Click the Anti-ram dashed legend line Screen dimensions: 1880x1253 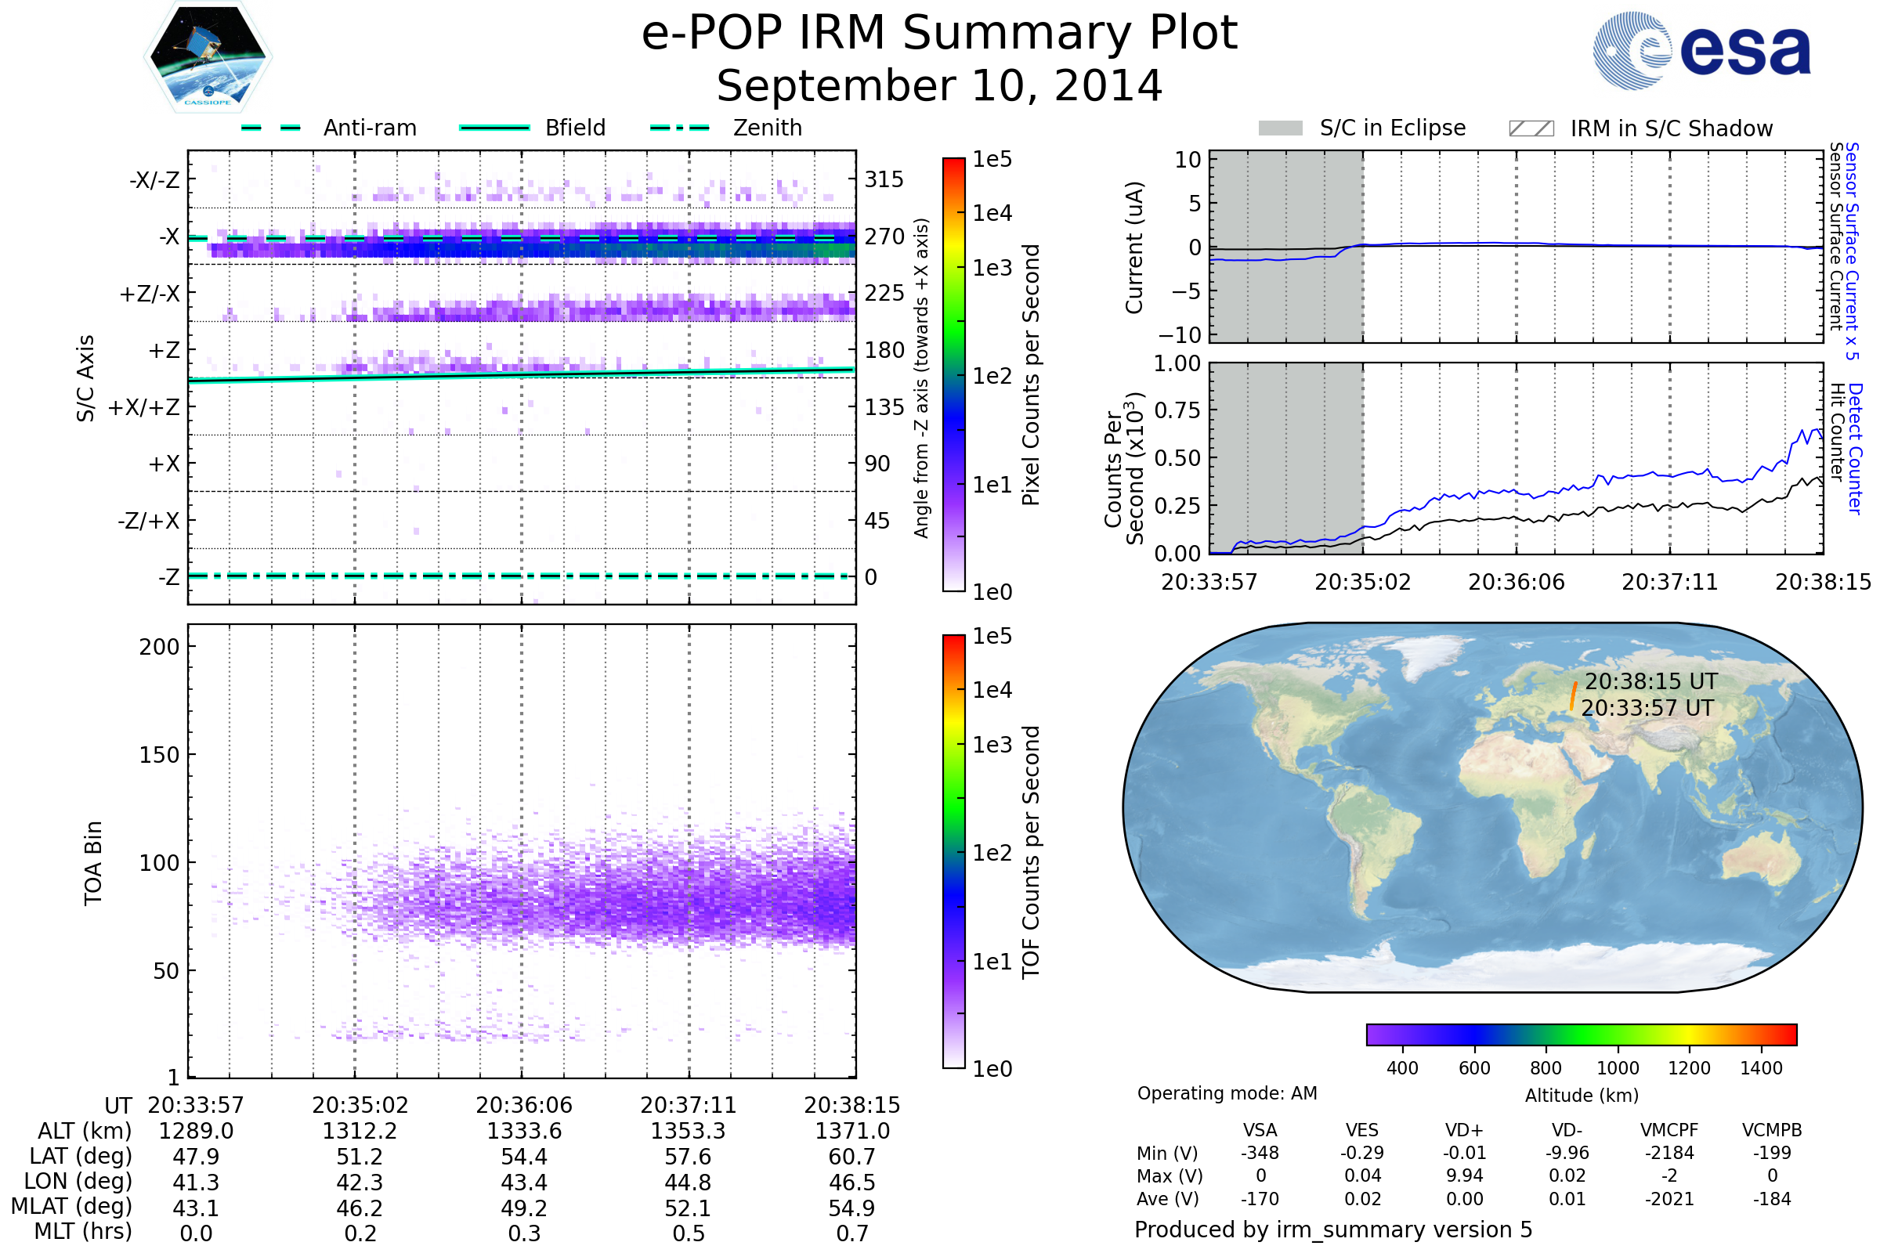[x=271, y=128]
